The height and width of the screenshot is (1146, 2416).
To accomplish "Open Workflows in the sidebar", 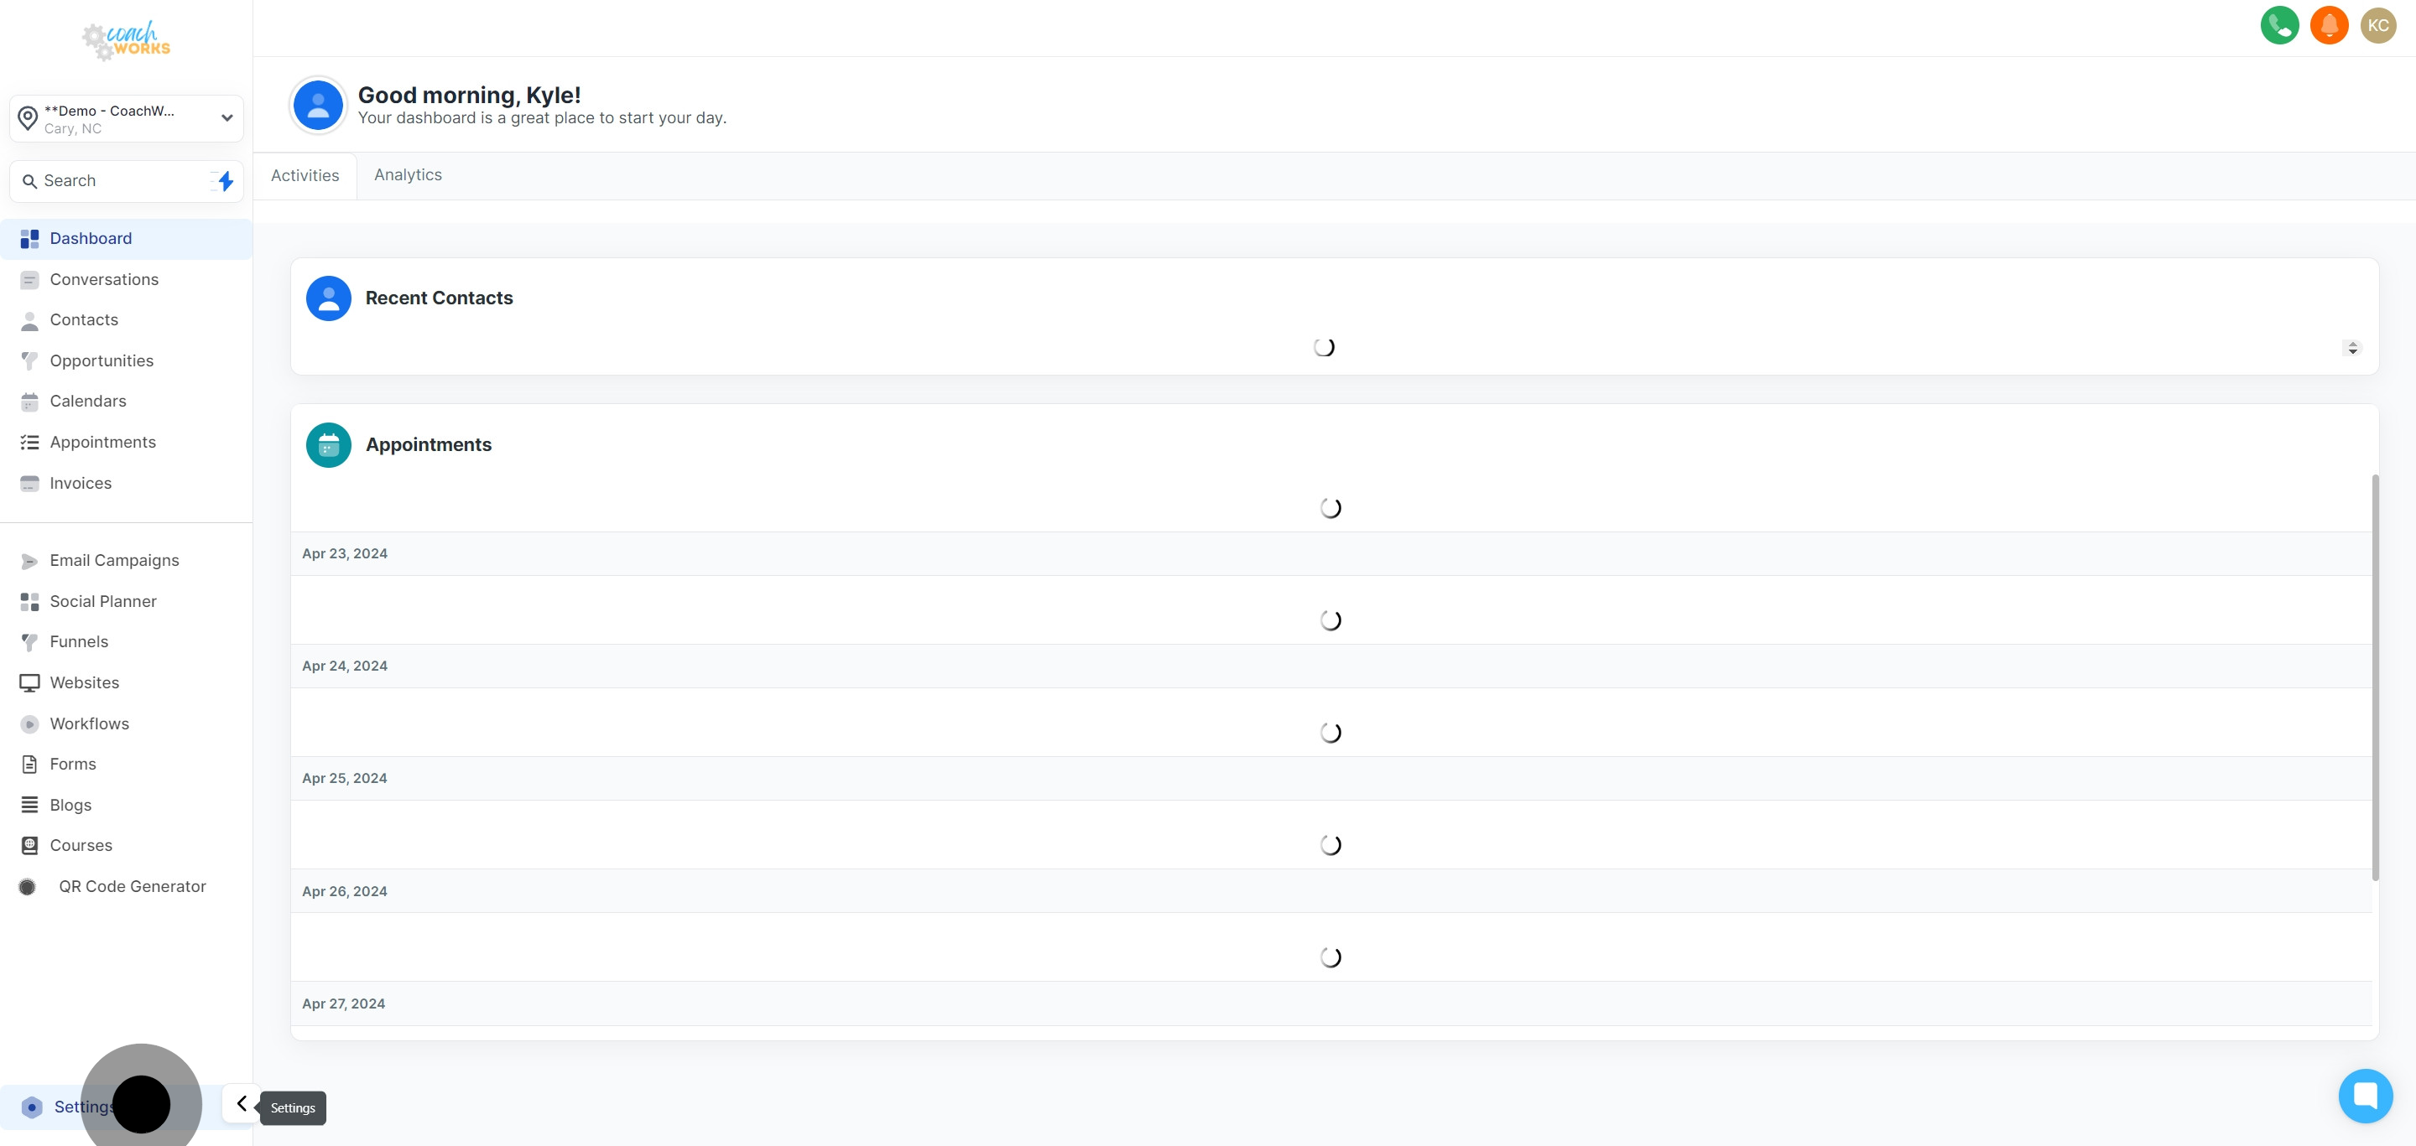I will (89, 723).
